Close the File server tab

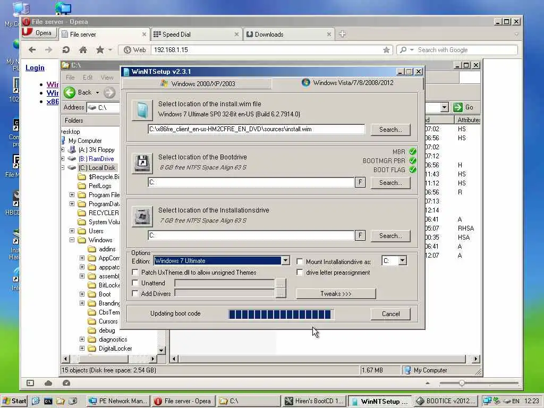coord(144,35)
